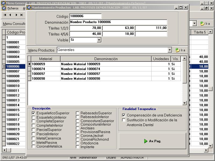
Task: Enable the MetalResina checkbox
Action: pos(33,142)
